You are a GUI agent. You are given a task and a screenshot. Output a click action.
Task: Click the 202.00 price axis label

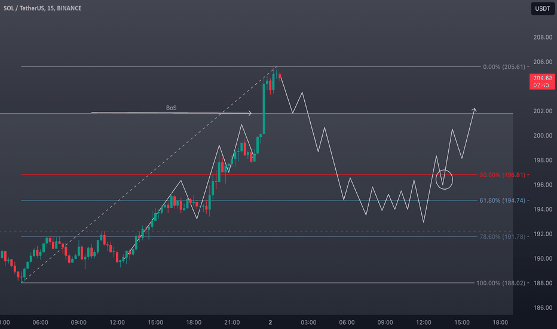pos(543,111)
